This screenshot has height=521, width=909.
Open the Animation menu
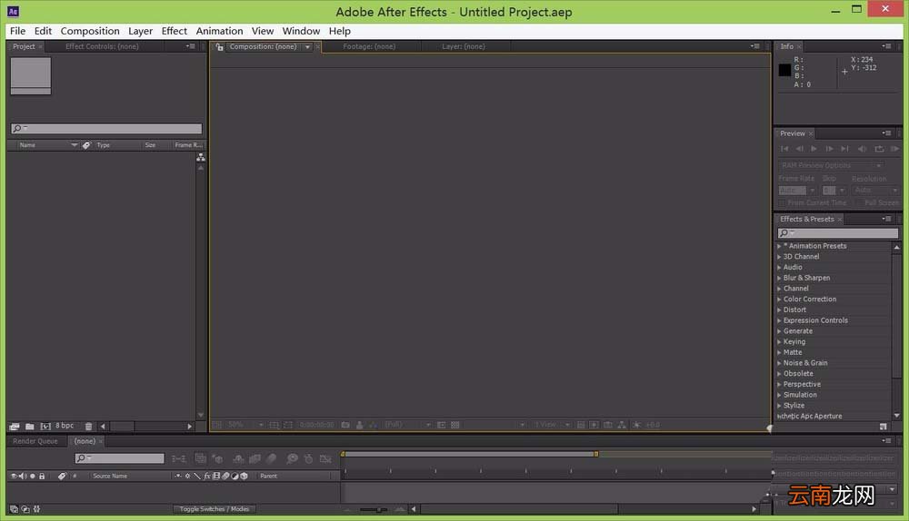(219, 31)
